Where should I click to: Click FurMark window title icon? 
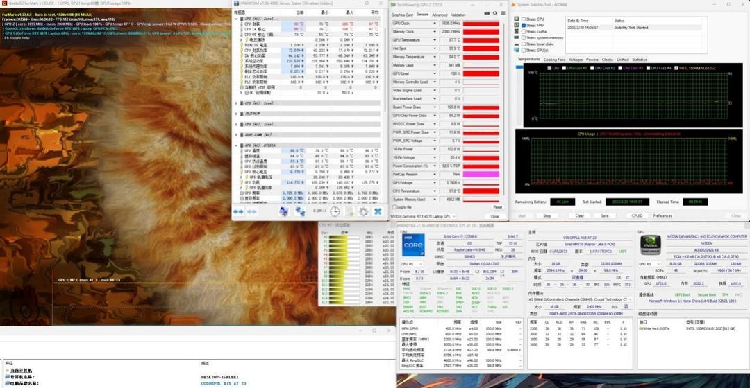pyautogui.click(x=4, y=3)
